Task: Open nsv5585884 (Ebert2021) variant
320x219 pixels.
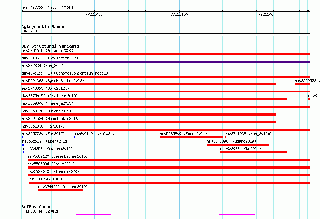Action: (51, 164)
